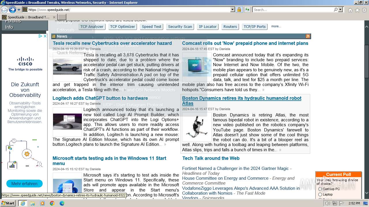Click the Comcast Now laptop thumbnail

tap(197, 67)
